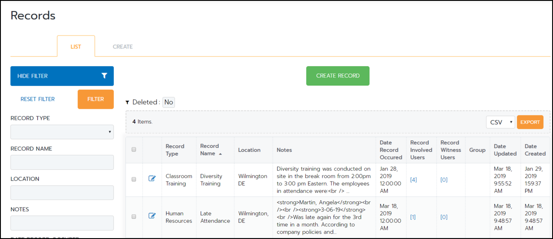This screenshot has height=239, width=553.
Task: Click the Deleted filter funnel icon
Action: (x=127, y=102)
